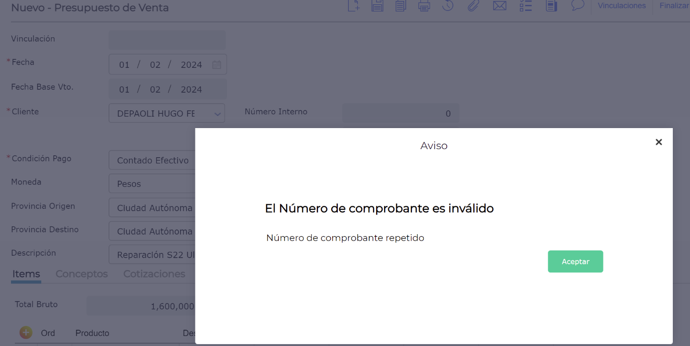This screenshot has height=346, width=690.
Task: Click the year 2024 in the Fecha field
Action: coord(191,65)
